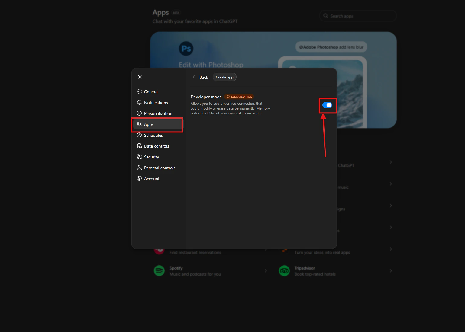Select the Personalization clock icon

point(139,113)
